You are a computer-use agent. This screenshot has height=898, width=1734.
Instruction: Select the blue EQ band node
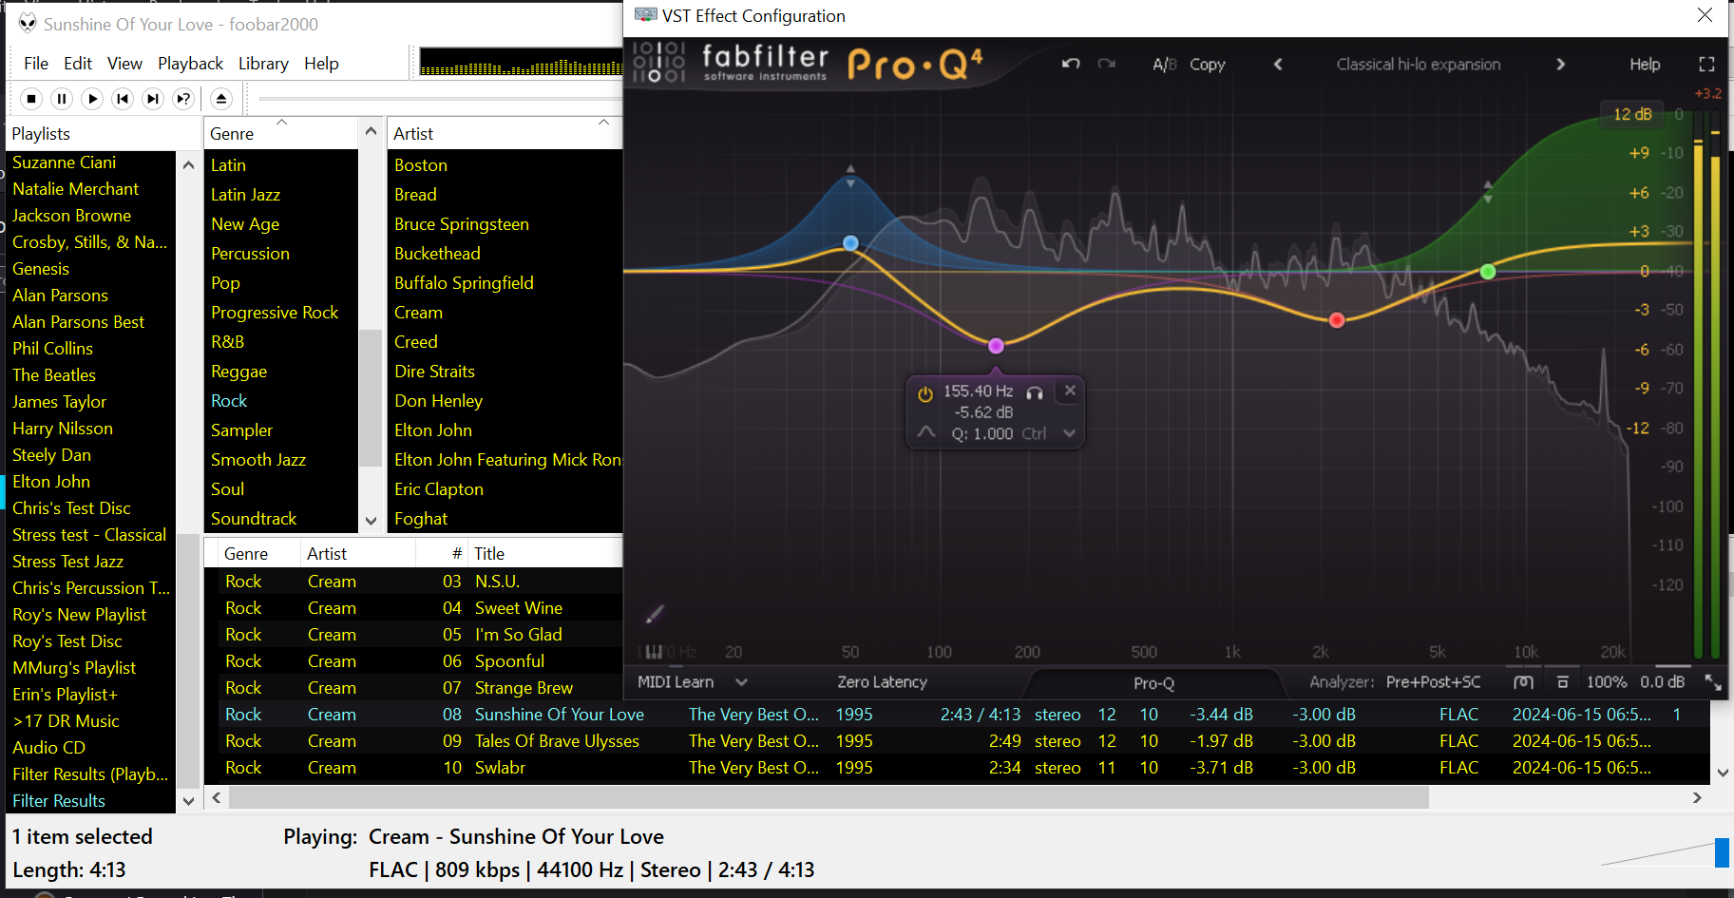pos(850,243)
